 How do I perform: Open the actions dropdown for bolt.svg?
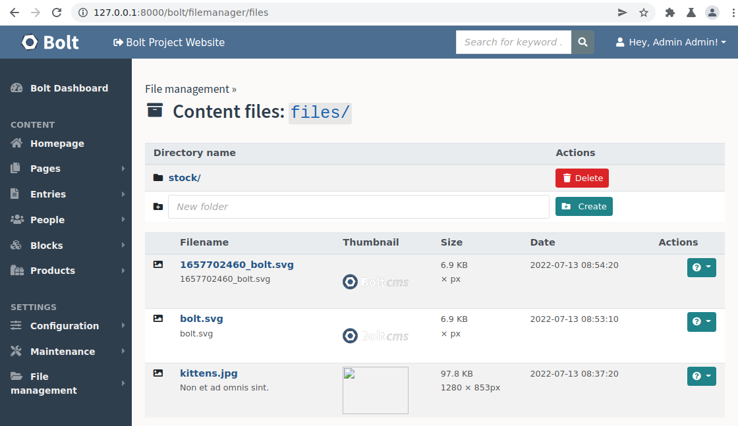pos(701,321)
